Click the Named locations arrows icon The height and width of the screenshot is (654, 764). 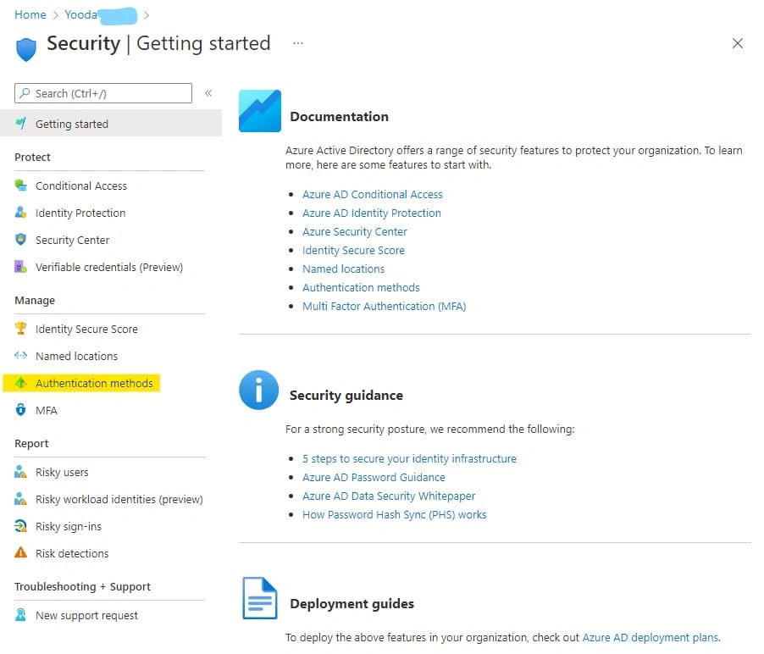click(x=21, y=356)
